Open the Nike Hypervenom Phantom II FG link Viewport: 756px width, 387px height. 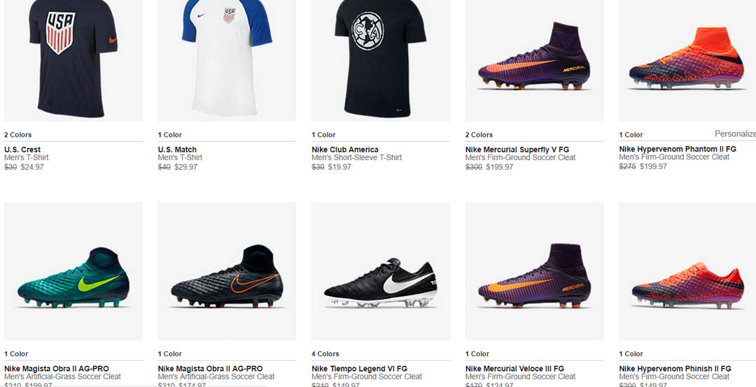(x=678, y=149)
